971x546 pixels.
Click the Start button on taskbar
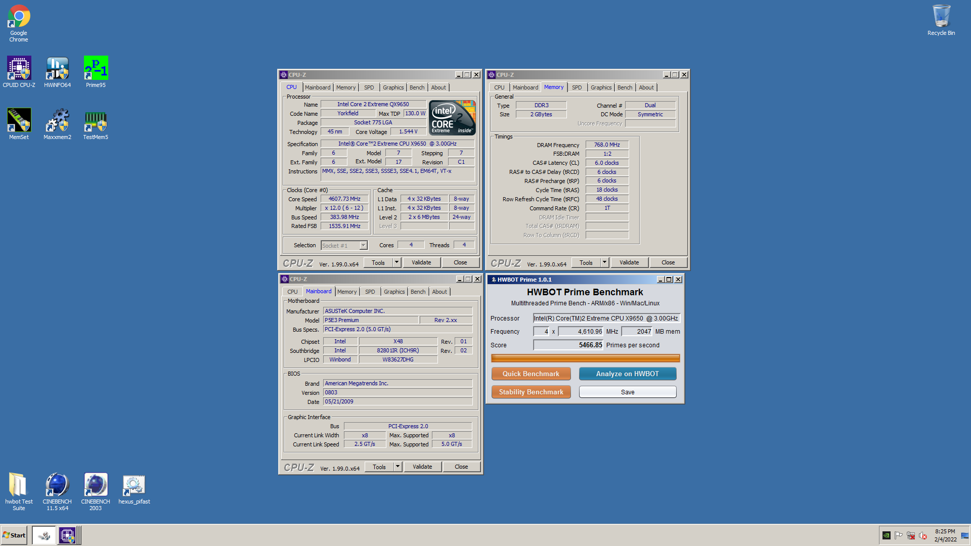tap(14, 535)
